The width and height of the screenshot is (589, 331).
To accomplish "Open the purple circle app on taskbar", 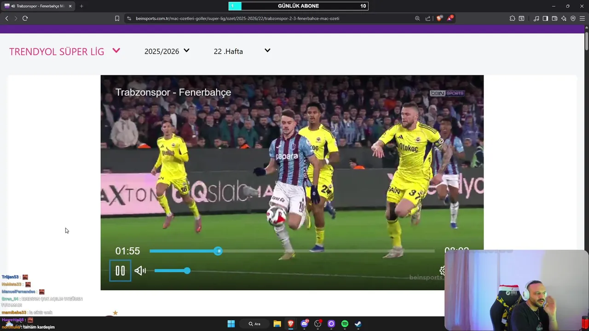I will (x=331, y=324).
